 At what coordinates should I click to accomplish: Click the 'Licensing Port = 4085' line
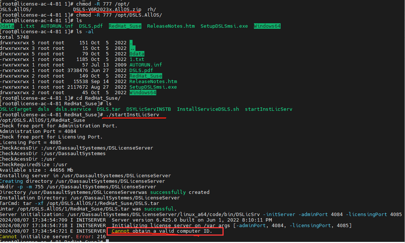click(x=30, y=142)
